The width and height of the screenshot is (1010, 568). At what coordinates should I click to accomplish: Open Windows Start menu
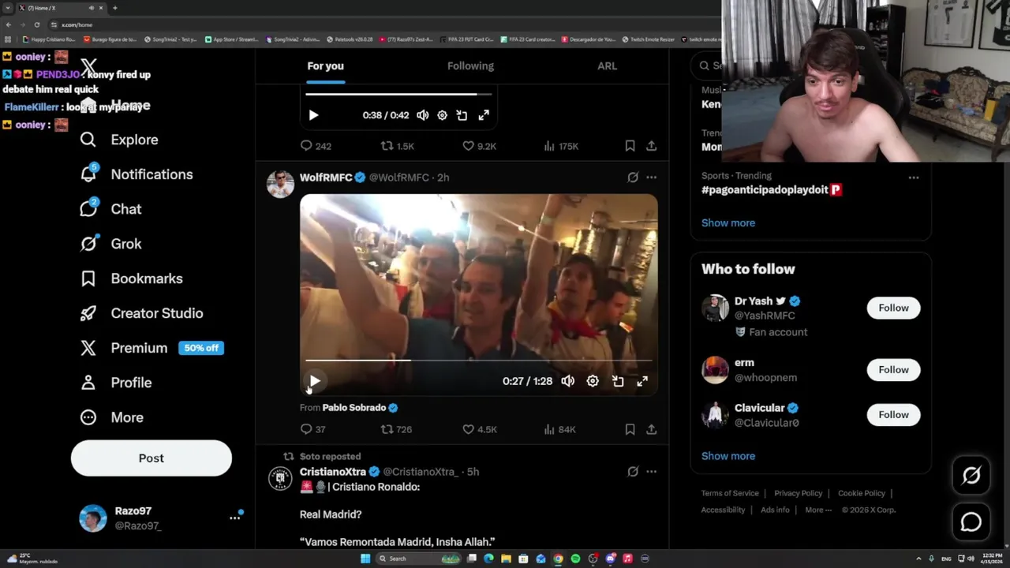click(x=365, y=559)
